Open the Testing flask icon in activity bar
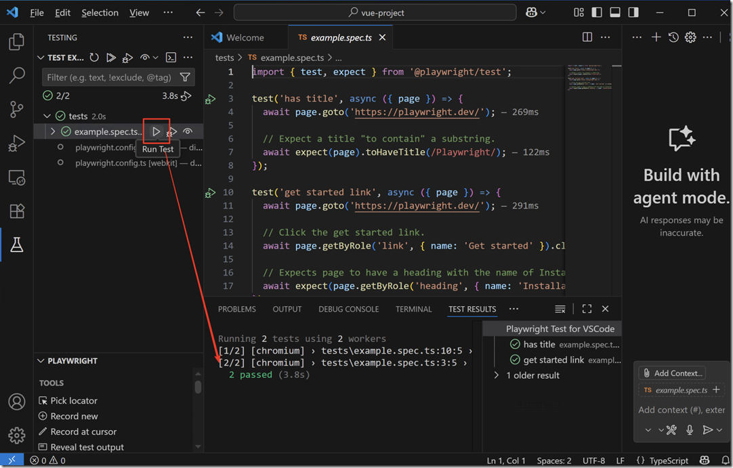The image size is (733, 468). [17, 245]
